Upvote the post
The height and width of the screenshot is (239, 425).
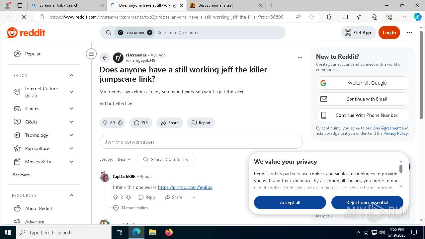click(105, 123)
